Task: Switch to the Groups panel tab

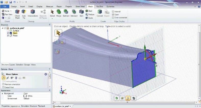Action: [x=27, y=65]
